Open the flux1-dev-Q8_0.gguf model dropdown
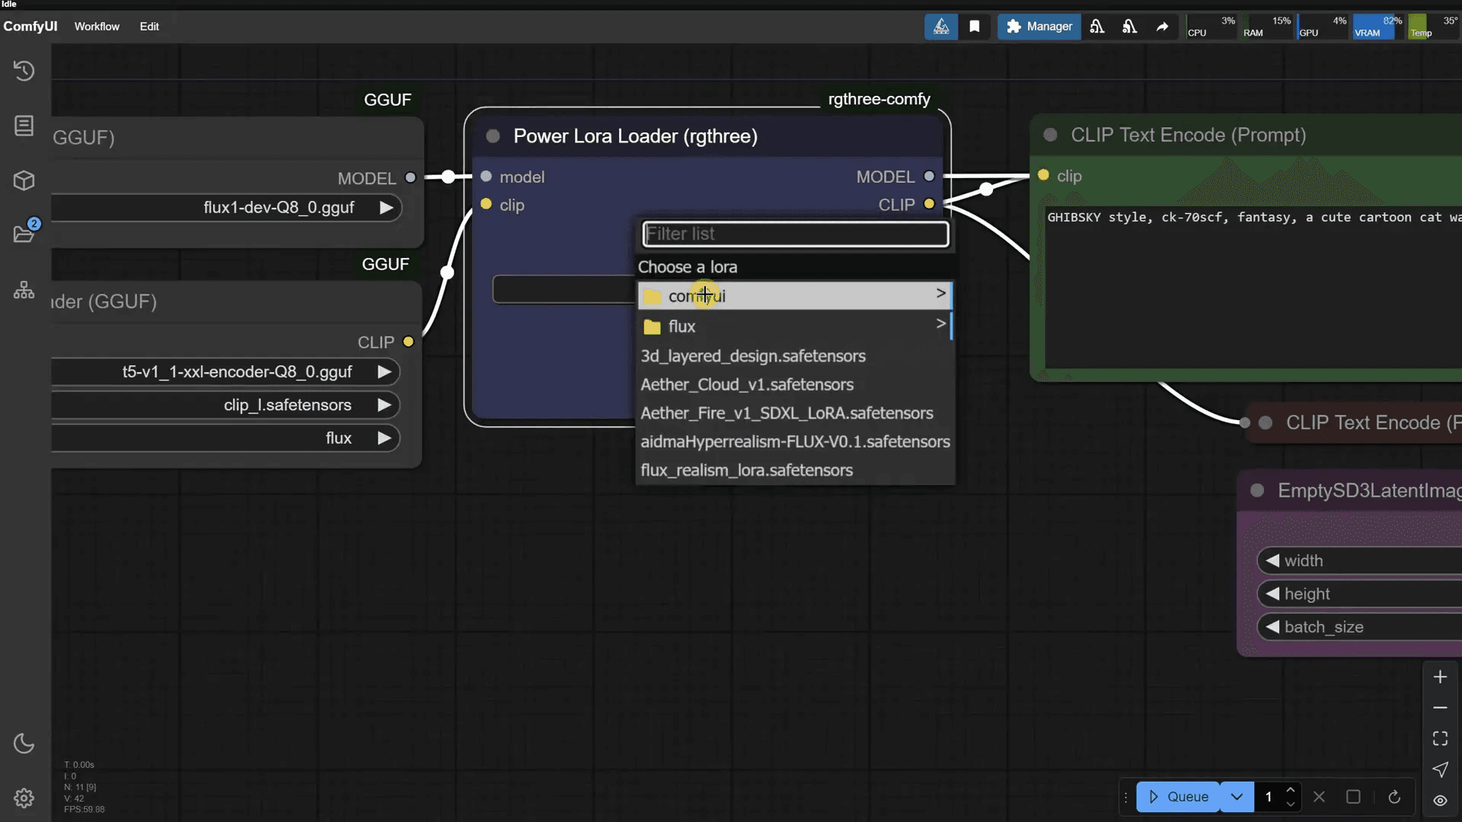 (x=226, y=208)
